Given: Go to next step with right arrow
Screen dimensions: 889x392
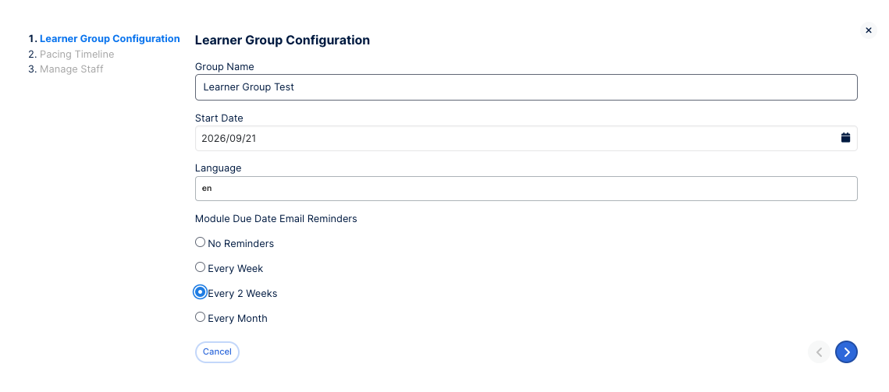Looking at the screenshot, I should tap(846, 351).
